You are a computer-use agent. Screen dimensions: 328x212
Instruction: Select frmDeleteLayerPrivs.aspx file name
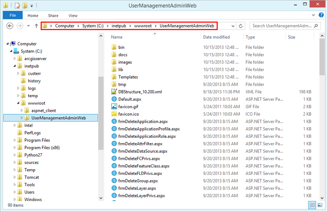[x=141, y=196]
